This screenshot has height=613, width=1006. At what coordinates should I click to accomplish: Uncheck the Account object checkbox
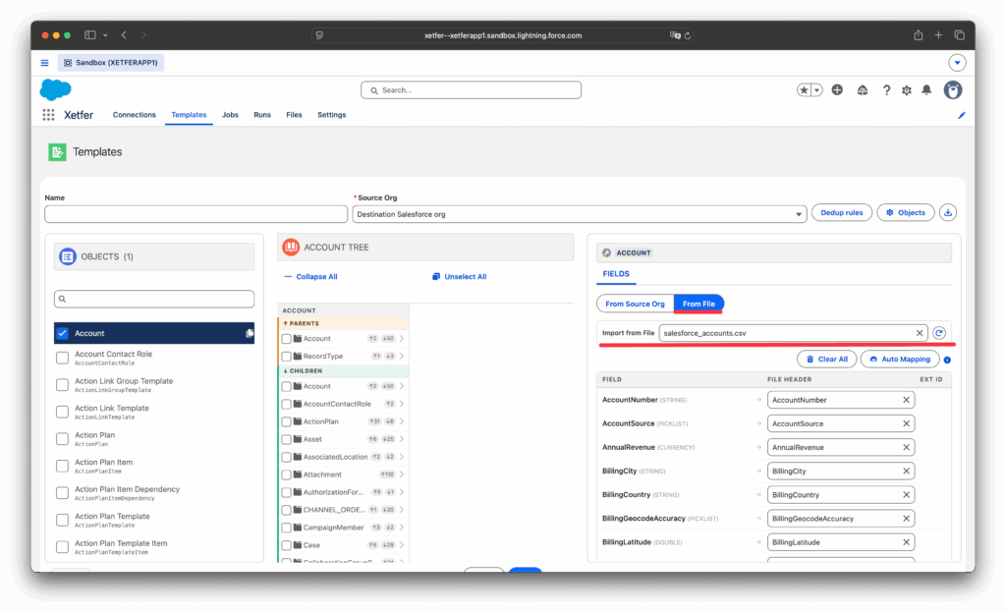pyautogui.click(x=62, y=333)
